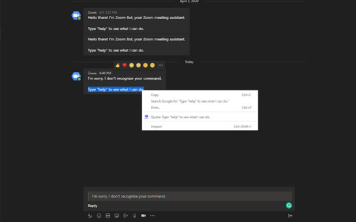
Task: Send the message with arrow icon
Action: [x=290, y=216]
